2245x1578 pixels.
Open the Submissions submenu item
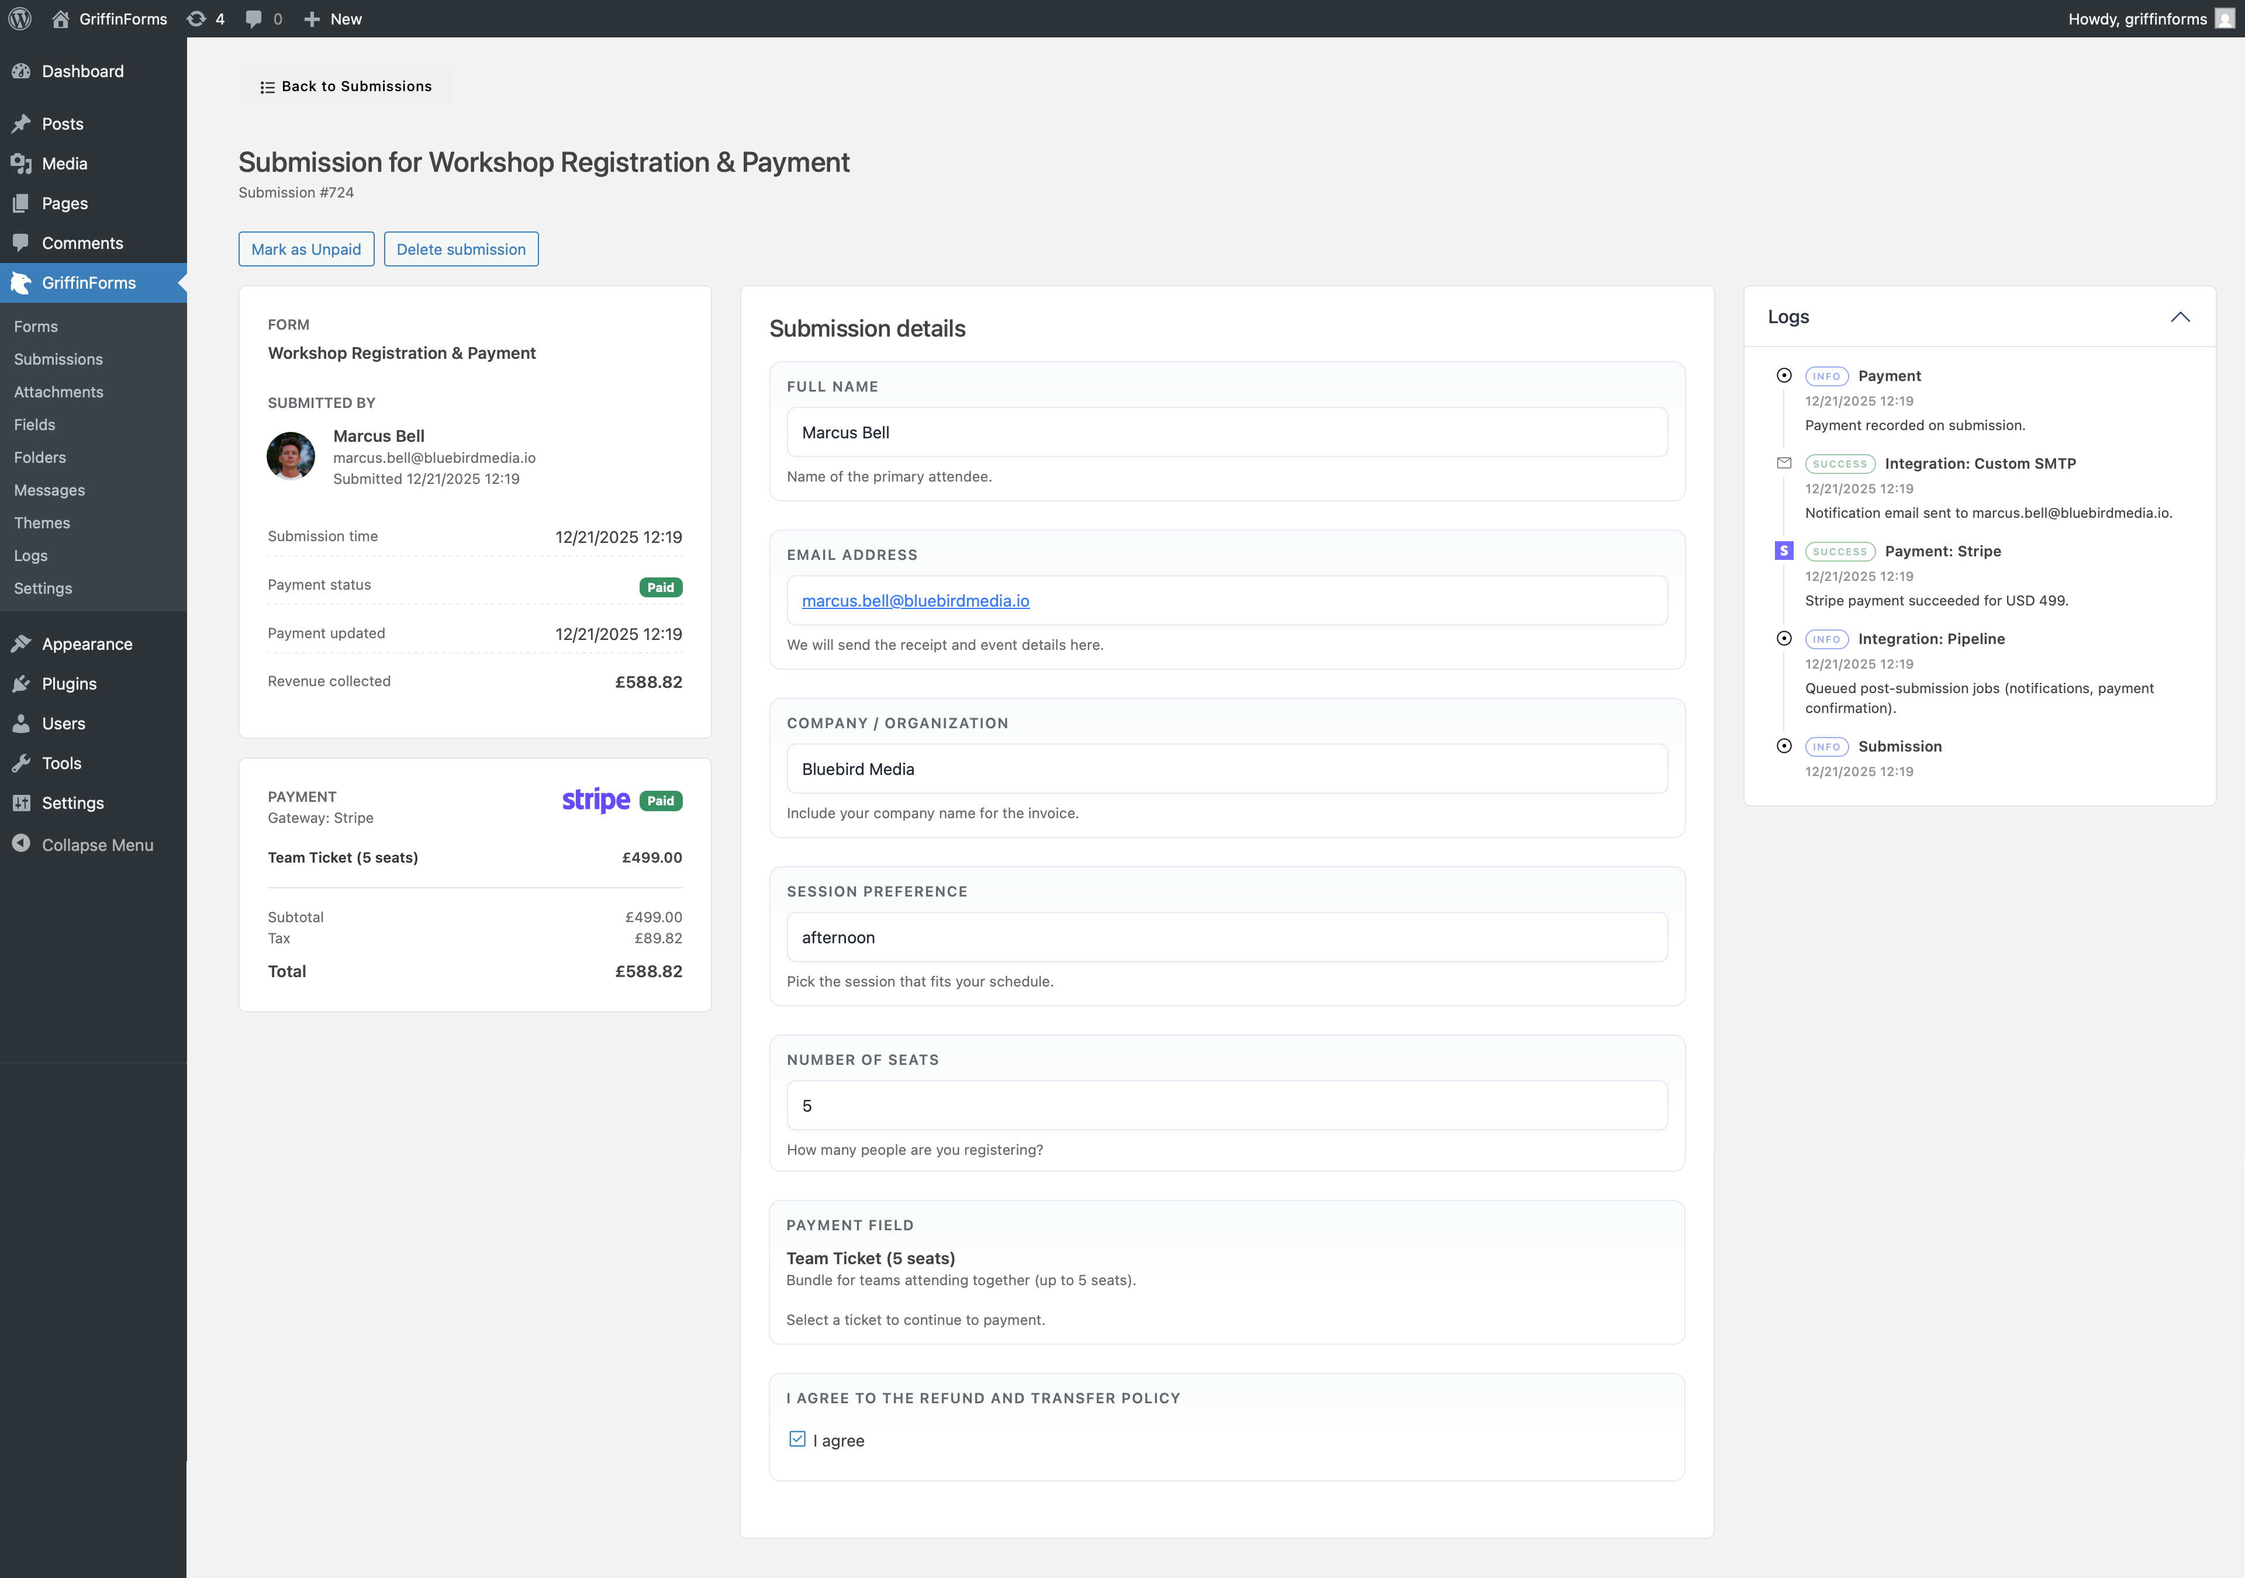[58, 359]
